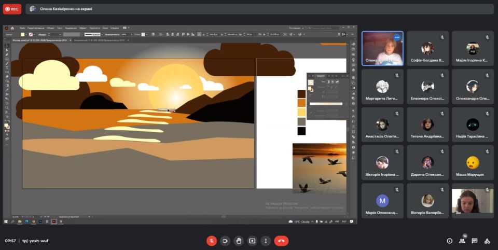Screen dimensions: 498x250
Task: Select the orange swatch square on the artboard
Action: click(301, 103)
